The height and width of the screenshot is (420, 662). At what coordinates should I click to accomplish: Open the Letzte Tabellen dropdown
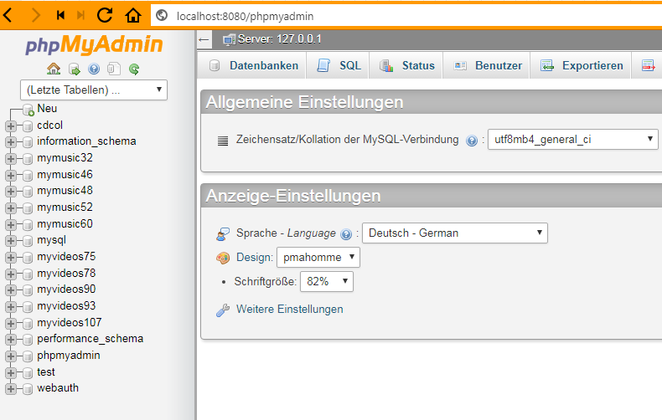[94, 90]
